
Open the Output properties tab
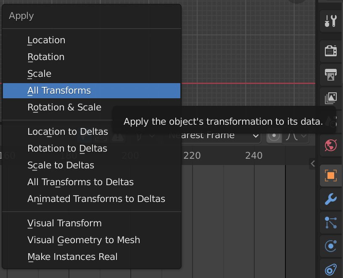pos(330,74)
